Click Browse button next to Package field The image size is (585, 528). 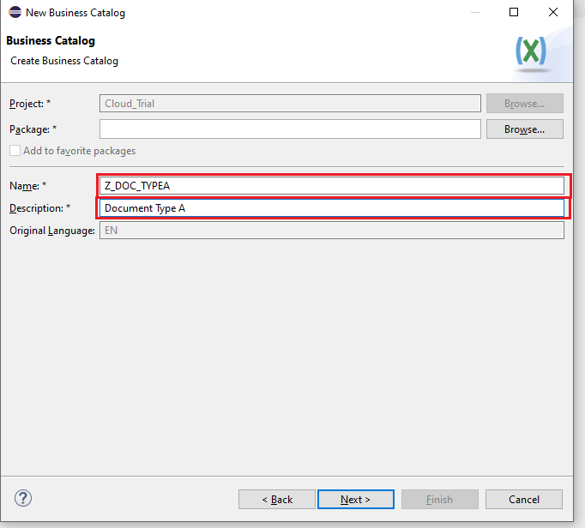click(525, 129)
